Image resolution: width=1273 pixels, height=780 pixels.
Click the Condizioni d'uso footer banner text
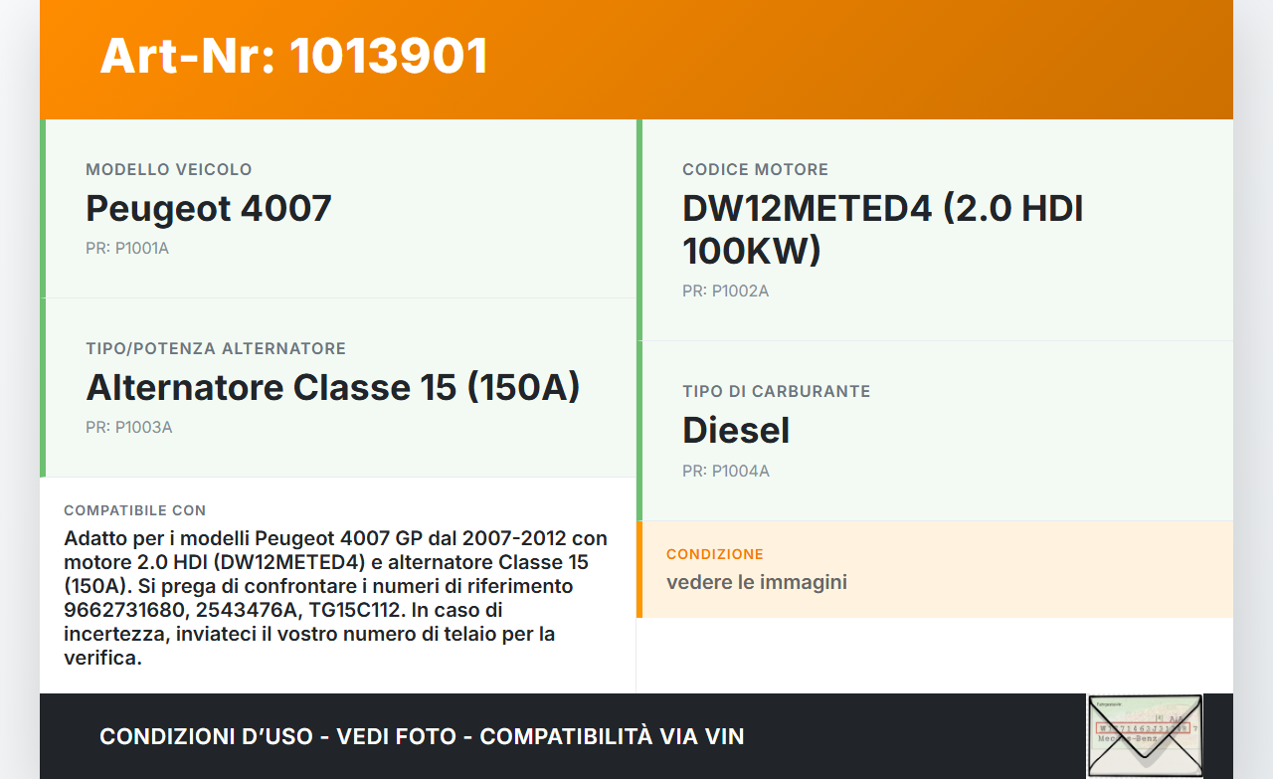422,736
